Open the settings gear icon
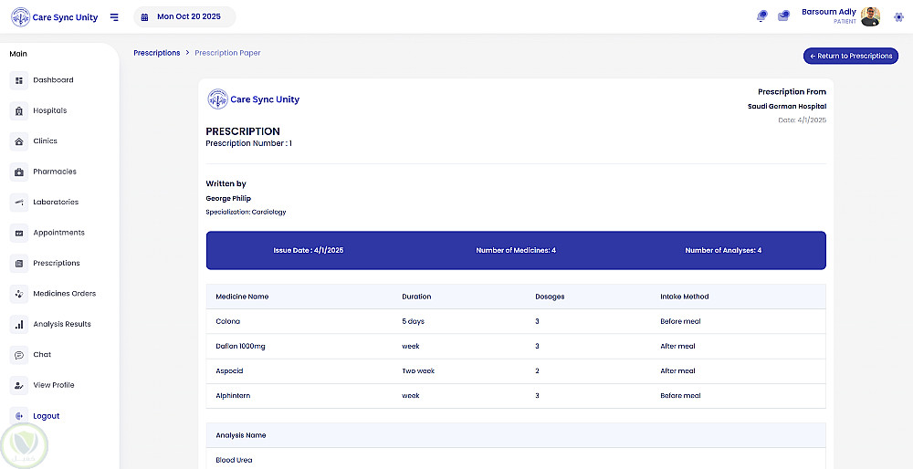The image size is (913, 469). (x=898, y=16)
